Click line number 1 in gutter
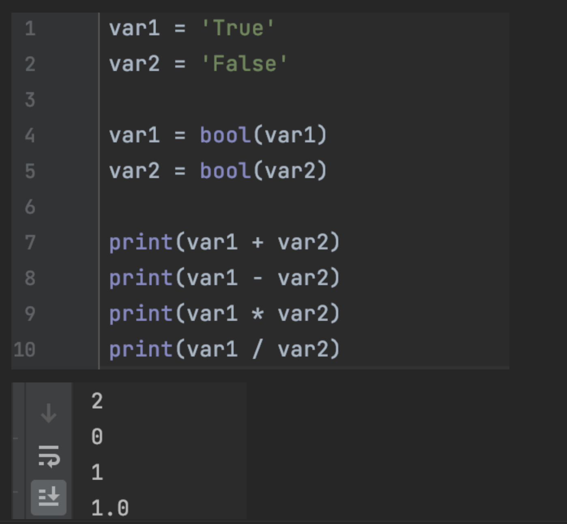The height and width of the screenshot is (524, 567). pyautogui.click(x=30, y=28)
